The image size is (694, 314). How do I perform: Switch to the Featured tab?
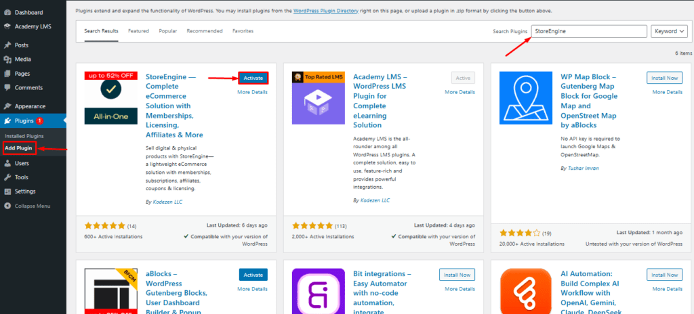[x=138, y=31]
